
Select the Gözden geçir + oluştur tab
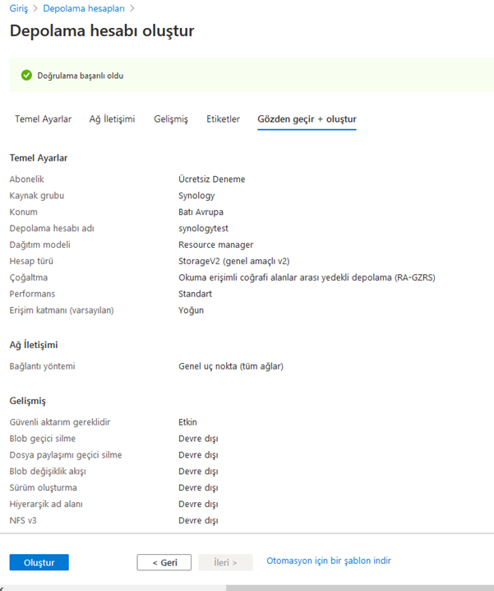pyautogui.click(x=307, y=119)
